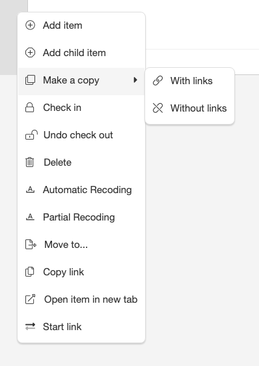The width and height of the screenshot is (259, 366).
Task: Click the duplicate icon beside Make a copy
Action: 30,80
